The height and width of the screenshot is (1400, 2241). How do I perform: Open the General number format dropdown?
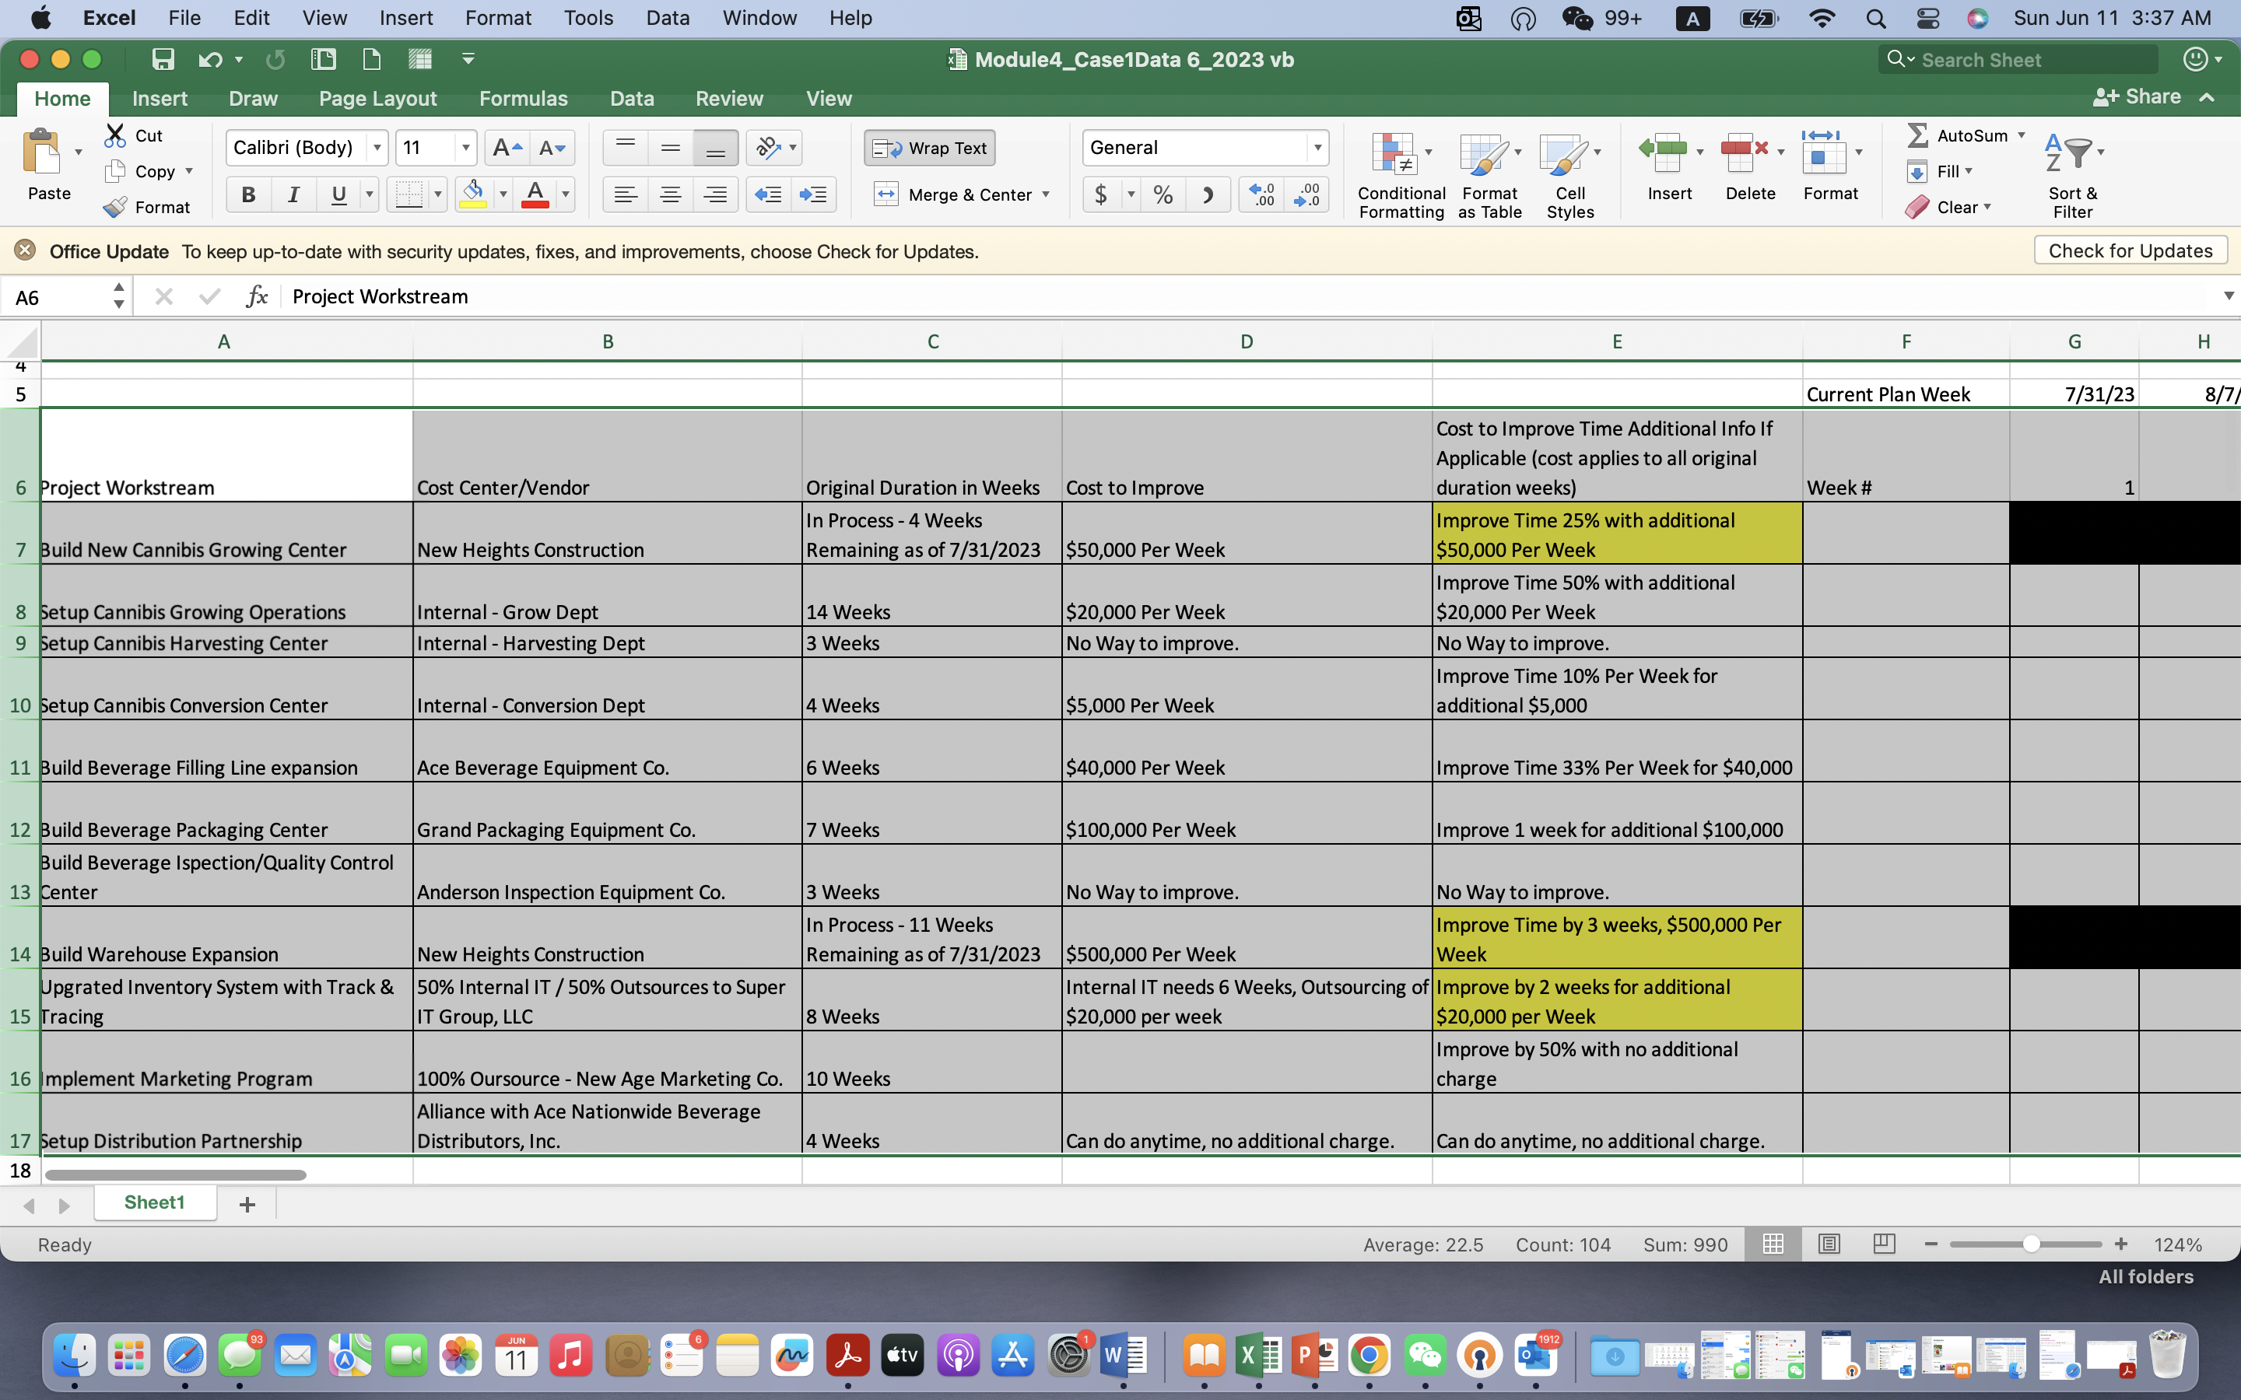click(x=1317, y=148)
